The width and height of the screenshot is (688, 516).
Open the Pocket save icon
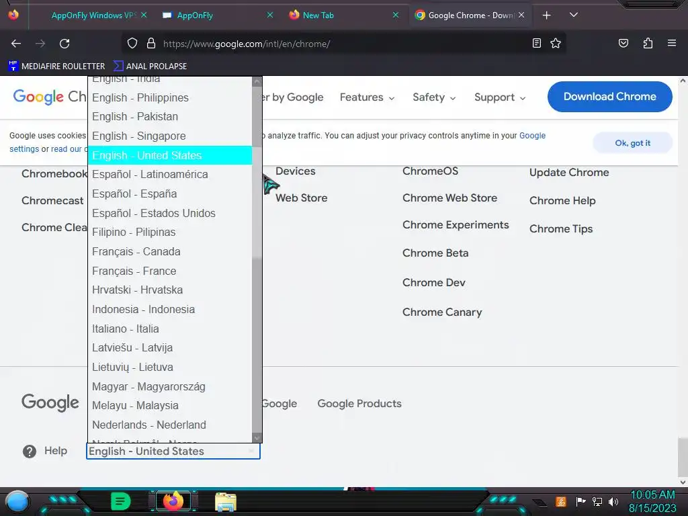(623, 43)
